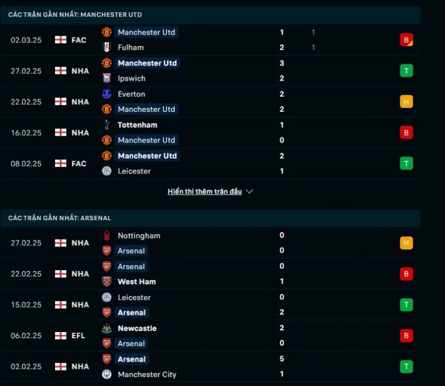Click yellow H result for Nottingham match
Screen dimensions: 445x386
pyautogui.click(x=406, y=243)
